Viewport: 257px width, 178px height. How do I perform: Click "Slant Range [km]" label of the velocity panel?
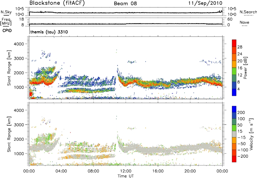(9, 134)
